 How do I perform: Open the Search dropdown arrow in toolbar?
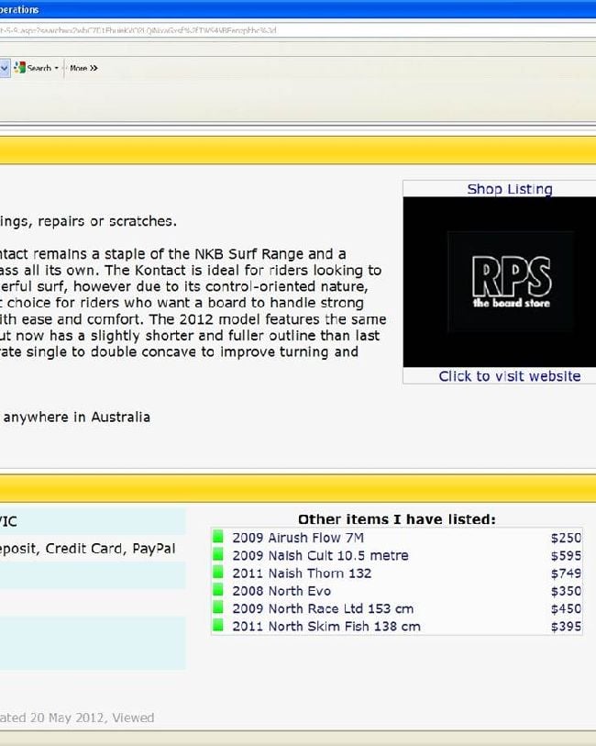tap(57, 68)
